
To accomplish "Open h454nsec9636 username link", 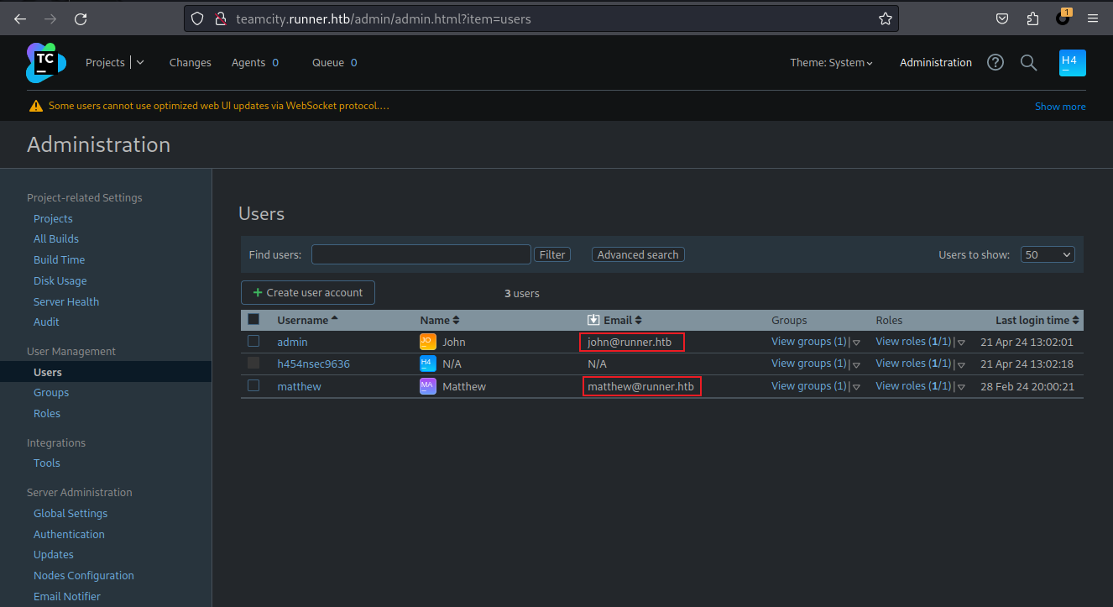I will point(313,364).
